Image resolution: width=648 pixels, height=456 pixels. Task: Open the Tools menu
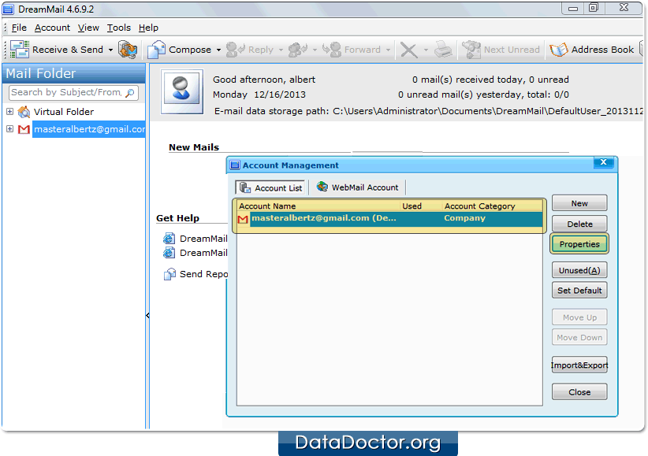(x=118, y=28)
